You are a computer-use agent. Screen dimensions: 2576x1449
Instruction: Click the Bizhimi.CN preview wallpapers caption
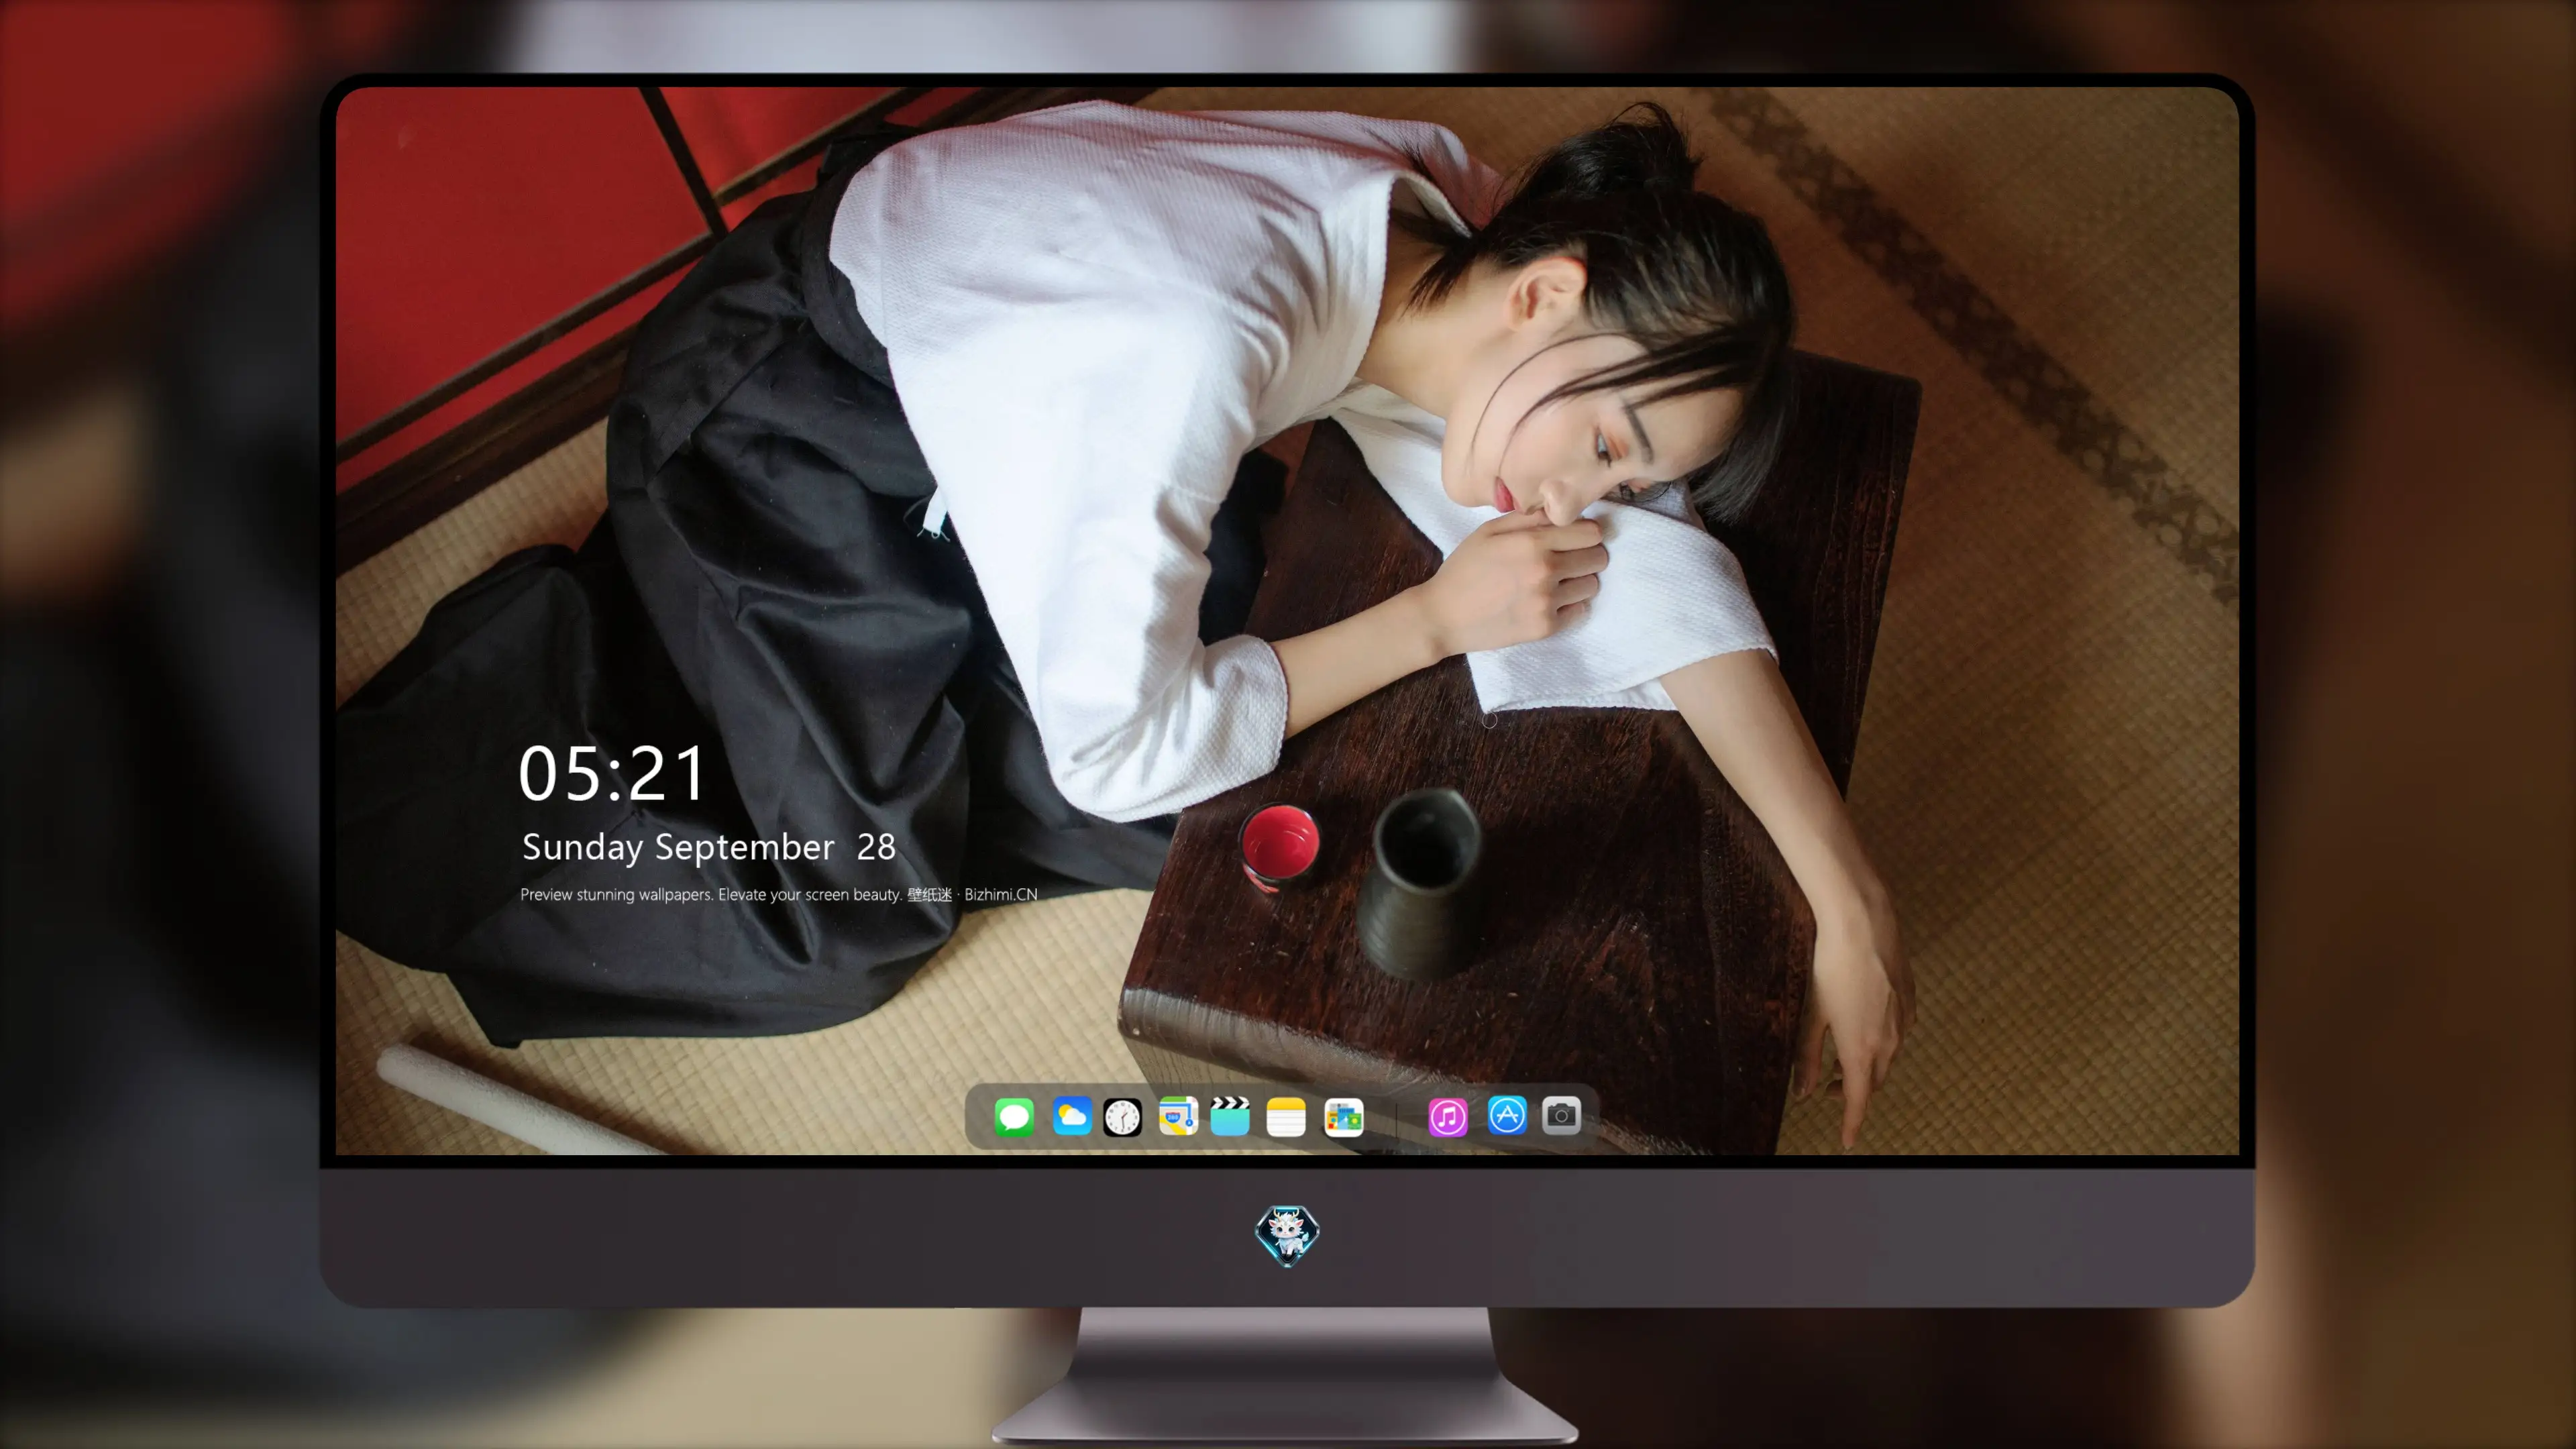[x=779, y=894]
